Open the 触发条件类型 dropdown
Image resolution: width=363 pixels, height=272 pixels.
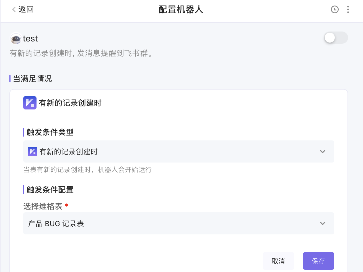click(x=179, y=151)
